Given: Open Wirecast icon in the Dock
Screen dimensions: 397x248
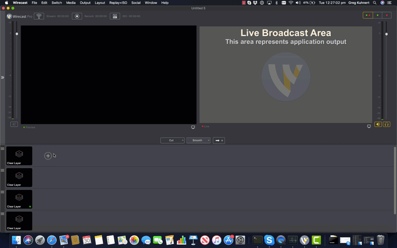Looking at the screenshot, I should (304, 240).
